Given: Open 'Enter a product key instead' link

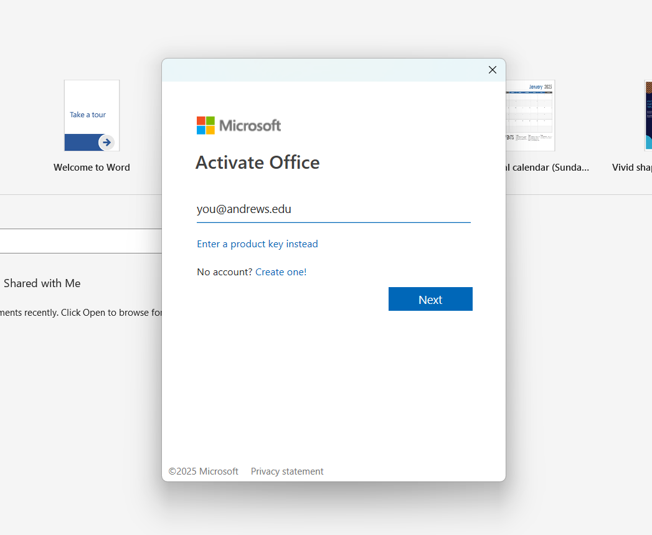Looking at the screenshot, I should click(x=257, y=244).
